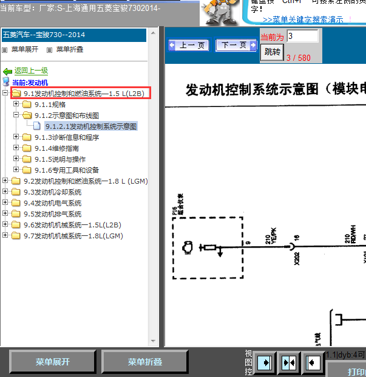Click the 3 / 580 page counter text
The image size is (366, 377).
click(298, 58)
